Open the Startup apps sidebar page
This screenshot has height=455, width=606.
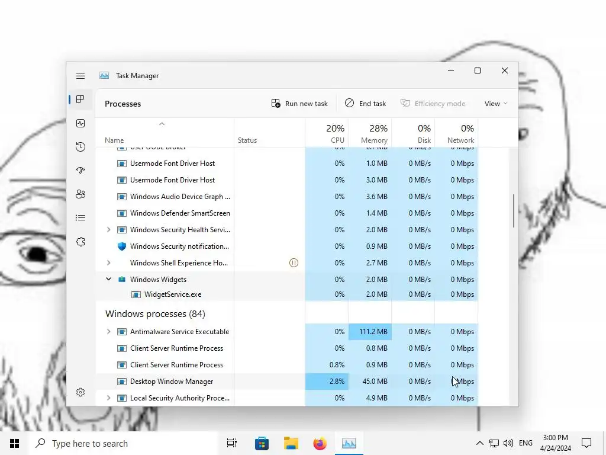pos(80,170)
